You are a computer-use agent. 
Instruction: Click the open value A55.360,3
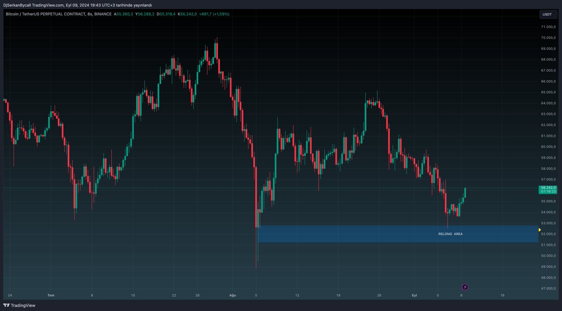[124, 14]
